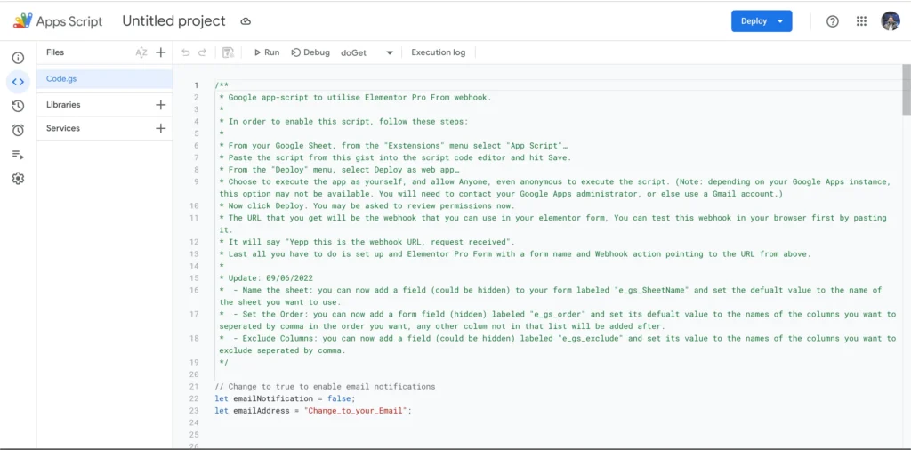
Task: Open Project Settings gear icon
Action: [18, 178]
